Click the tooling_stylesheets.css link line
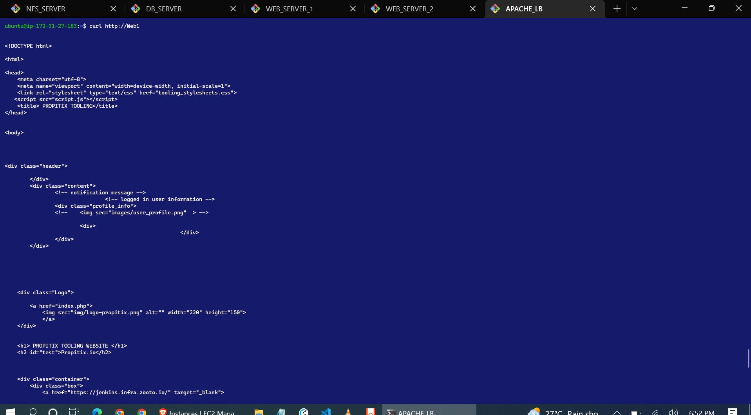 [x=127, y=92]
